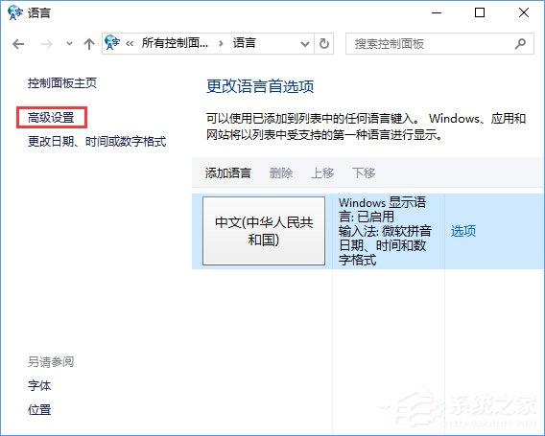Click the magnifier search icon
545x436 pixels.
(520, 44)
